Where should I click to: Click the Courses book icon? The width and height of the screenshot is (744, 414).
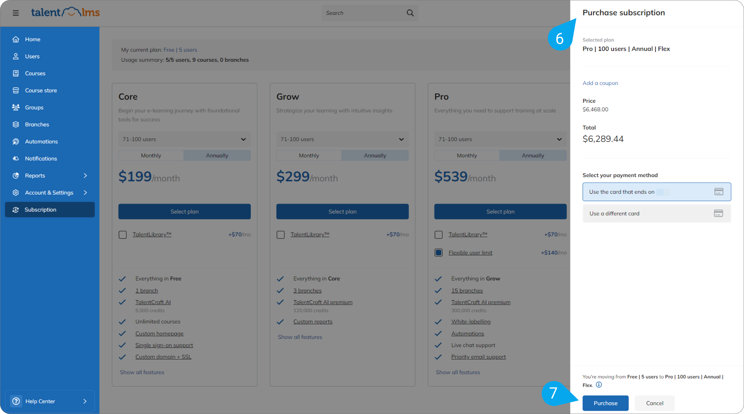tap(16, 73)
